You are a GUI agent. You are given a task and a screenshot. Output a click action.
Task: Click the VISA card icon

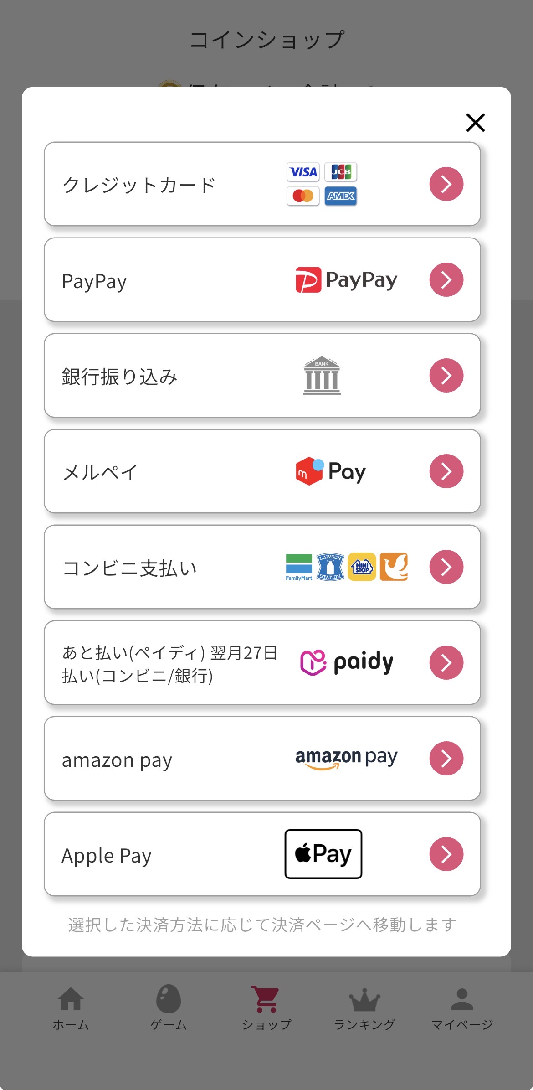pos(303,172)
